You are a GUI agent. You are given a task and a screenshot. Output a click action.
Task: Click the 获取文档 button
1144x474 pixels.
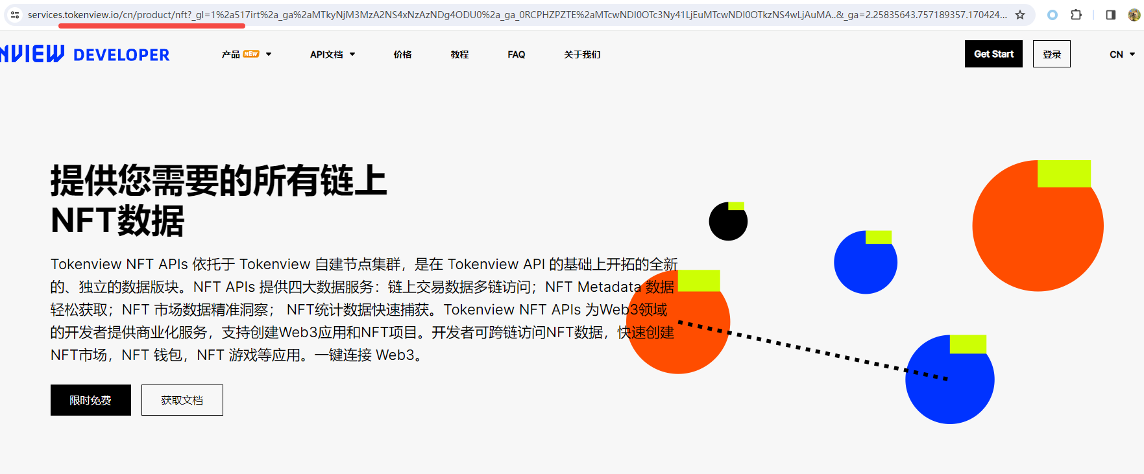click(182, 400)
